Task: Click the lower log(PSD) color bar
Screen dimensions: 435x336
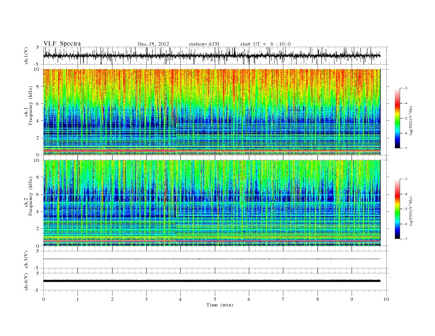Action: (x=397, y=209)
